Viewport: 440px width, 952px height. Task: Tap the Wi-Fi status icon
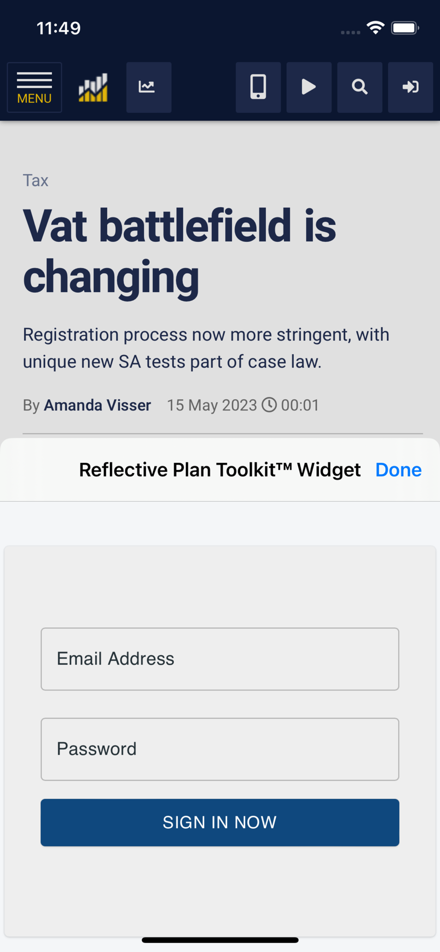pyautogui.click(x=375, y=28)
